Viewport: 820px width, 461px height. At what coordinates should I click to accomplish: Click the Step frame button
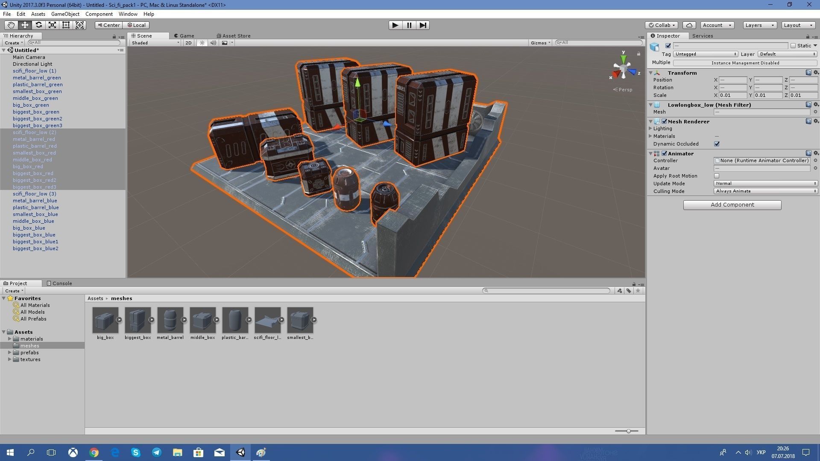tap(423, 25)
